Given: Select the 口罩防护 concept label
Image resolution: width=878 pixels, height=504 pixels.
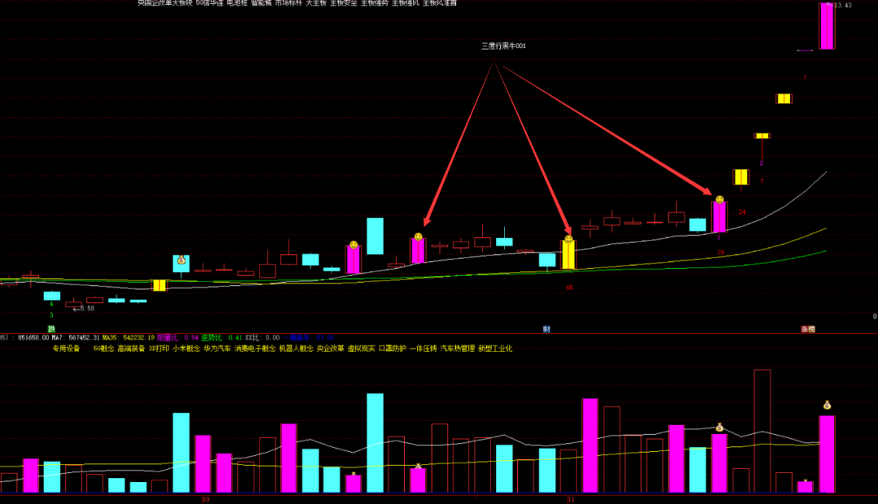Looking at the screenshot, I should tap(392, 348).
